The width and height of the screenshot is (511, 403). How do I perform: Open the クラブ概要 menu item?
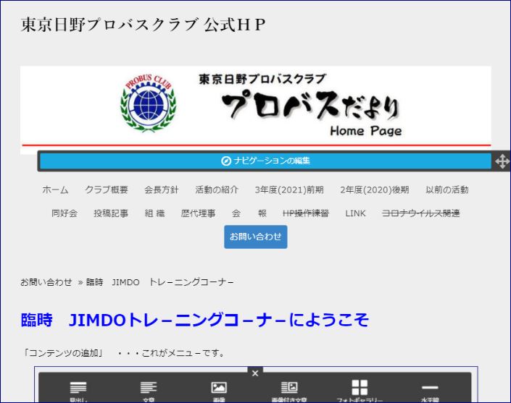(x=107, y=190)
